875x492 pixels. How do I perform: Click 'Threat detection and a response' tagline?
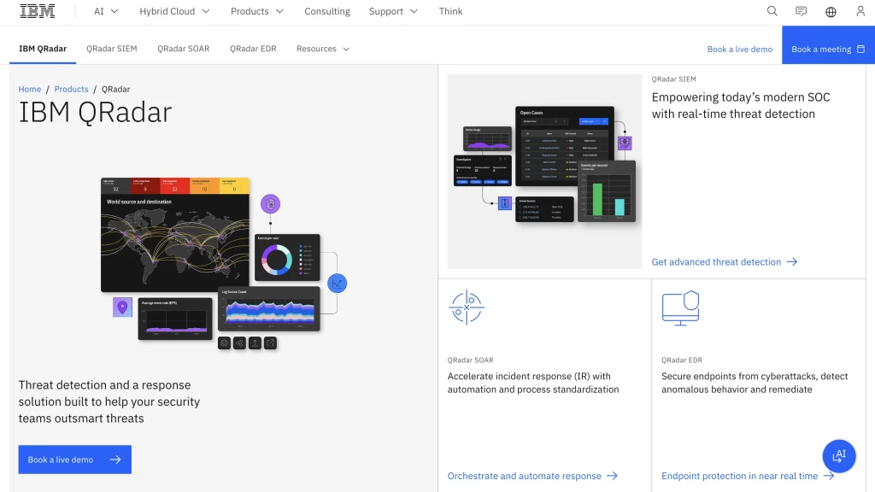coord(109,401)
